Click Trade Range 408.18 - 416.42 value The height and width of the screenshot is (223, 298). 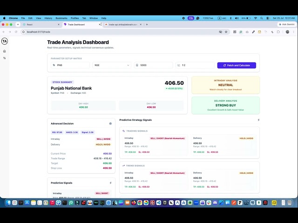(102, 158)
